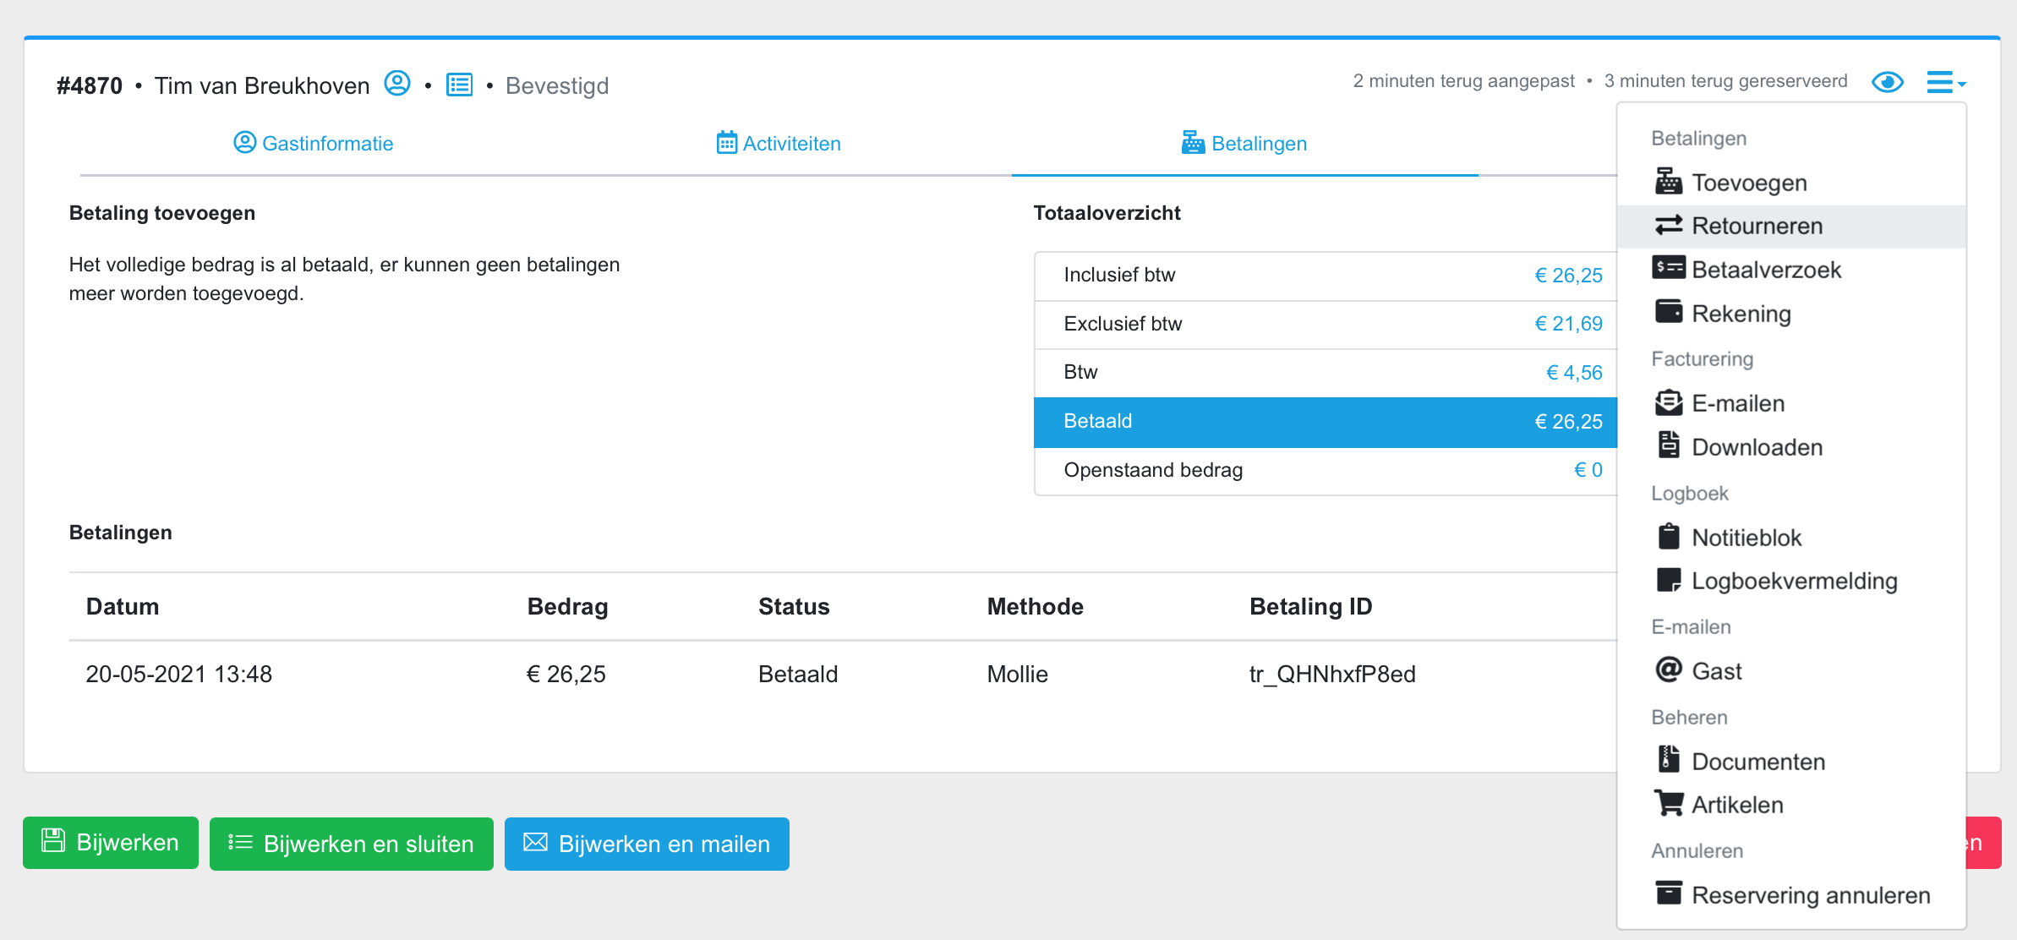Screen dimensions: 2017x940
Task: Email Gast via the @ icon
Action: 1668,669
